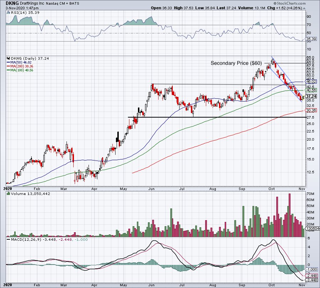
Task: Click the 40.56 MA(100) price tag on right axis
Action: [311, 90]
